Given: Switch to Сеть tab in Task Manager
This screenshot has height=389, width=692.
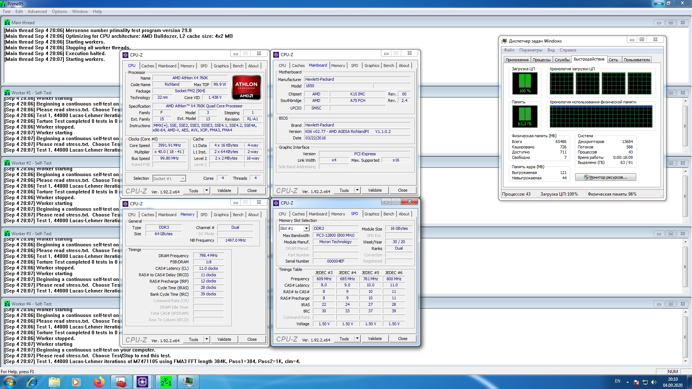Looking at the screenshot, I should coord(613,60).
